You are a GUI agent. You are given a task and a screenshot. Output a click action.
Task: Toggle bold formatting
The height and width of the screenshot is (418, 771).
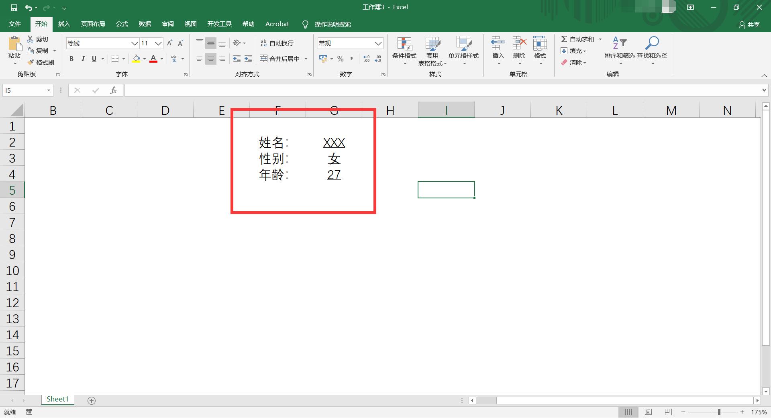(71, 59)
